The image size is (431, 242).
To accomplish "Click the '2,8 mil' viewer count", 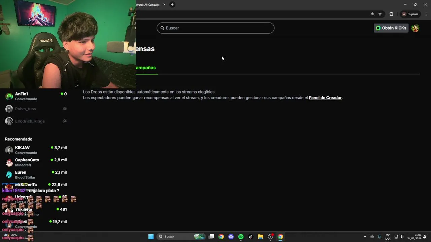I will click(61, 160).
